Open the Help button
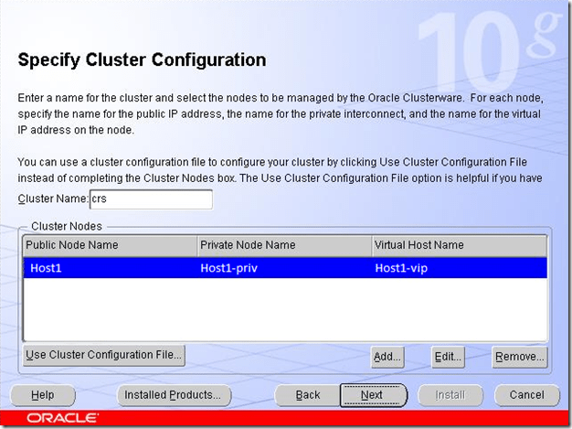Viewport: 572px width, 429px height. (x=43, y=395)
